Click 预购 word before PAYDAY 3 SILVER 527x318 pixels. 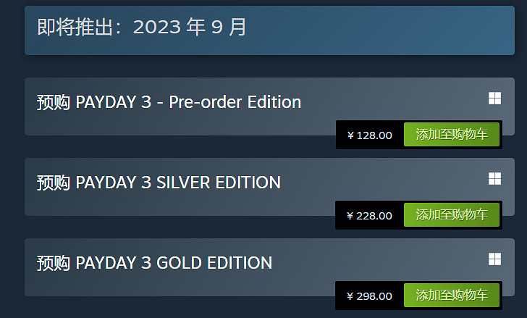tap(53, 183)
